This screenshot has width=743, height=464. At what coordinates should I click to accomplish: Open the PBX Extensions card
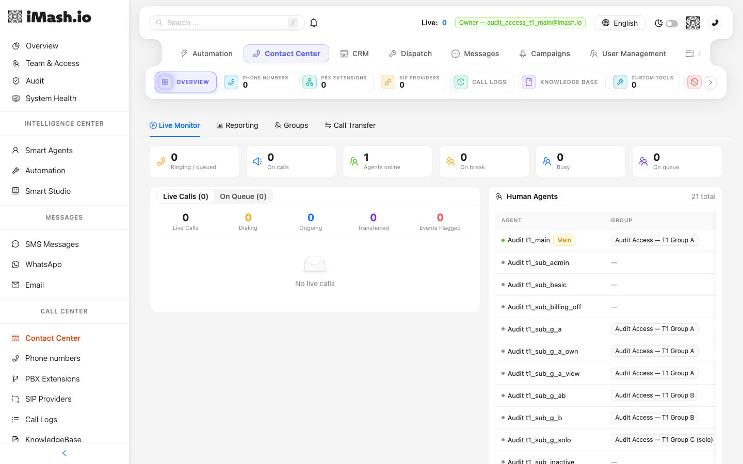click(336, 82)
